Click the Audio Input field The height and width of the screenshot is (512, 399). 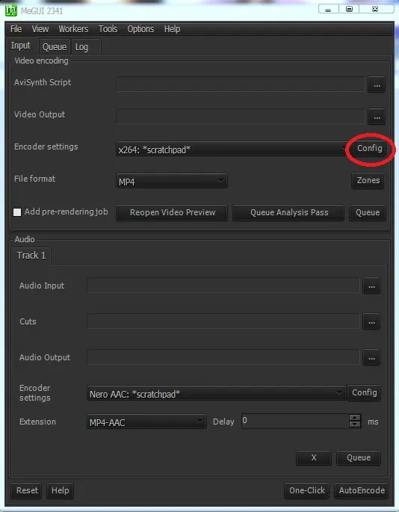point(223,285)
